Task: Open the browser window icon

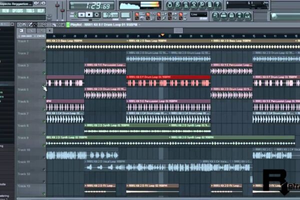Action: (x=239, y=16)
